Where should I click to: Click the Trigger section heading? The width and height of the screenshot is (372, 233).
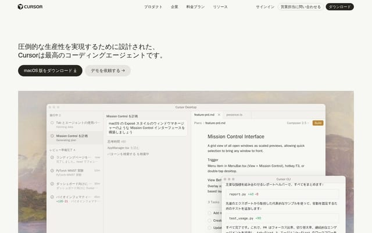[213, 160]
